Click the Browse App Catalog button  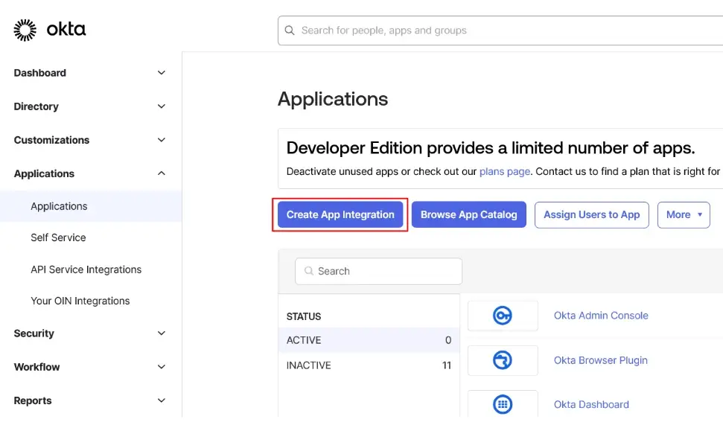[469, 215]
